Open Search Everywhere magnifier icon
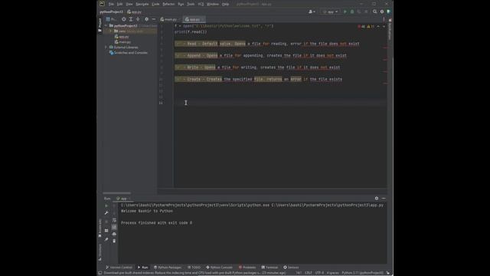This screenshot has height=276, width=490. click(x=374, y=11)
